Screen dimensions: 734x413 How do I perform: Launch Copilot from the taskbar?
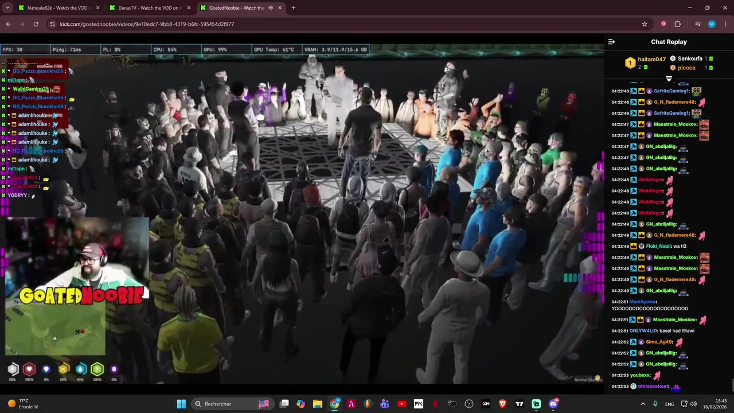tap(300, 404)
